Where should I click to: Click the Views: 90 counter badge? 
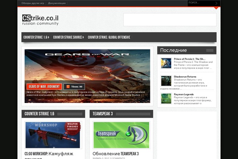[x=74, y=87]
